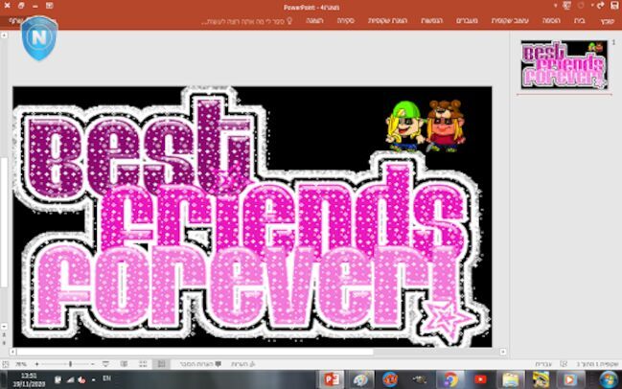Viewport: 622px width, 389px height.
Task: Click the network signal tray icon
Action: [70, 379]
